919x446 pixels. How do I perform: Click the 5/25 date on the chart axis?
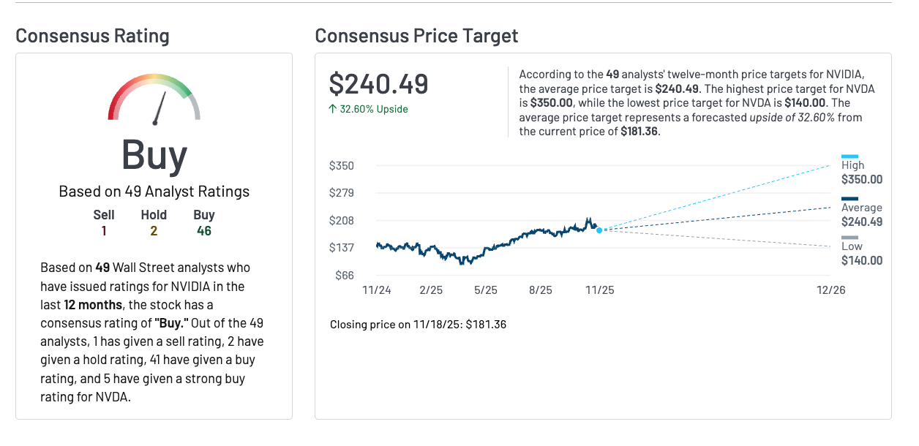[x=486, y=290]
